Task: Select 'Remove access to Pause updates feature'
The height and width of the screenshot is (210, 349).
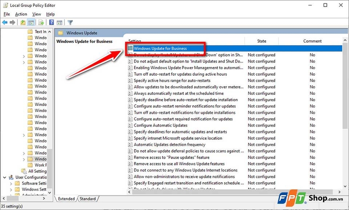Action: coord(171,157)
